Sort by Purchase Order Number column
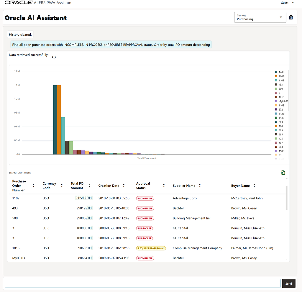This screenshot has height=292, width=302. pos(34,186)
